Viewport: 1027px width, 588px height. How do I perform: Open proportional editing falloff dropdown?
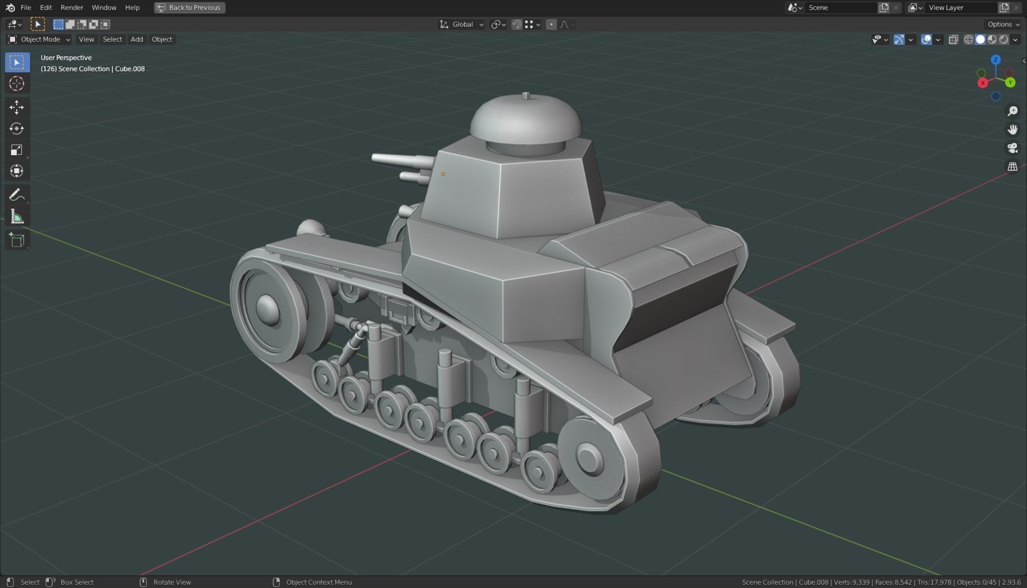(567, 24)
